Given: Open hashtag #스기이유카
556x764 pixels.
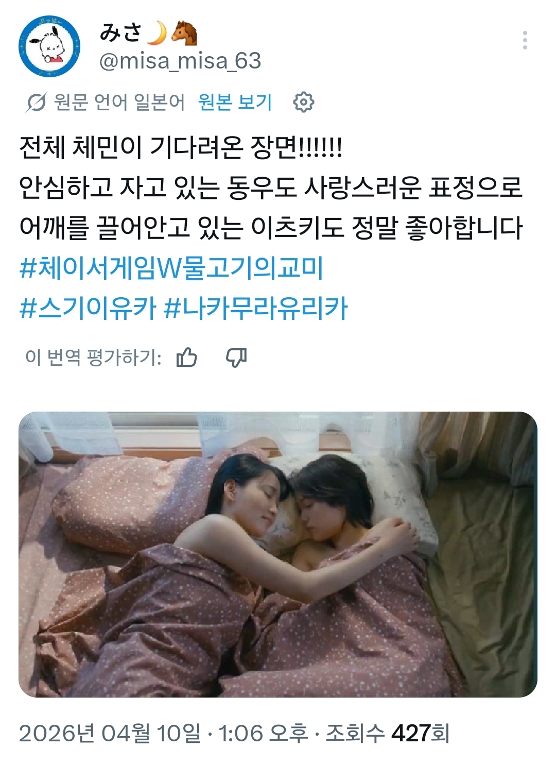Looking at the screenshot, I should [x=88, y=308].
